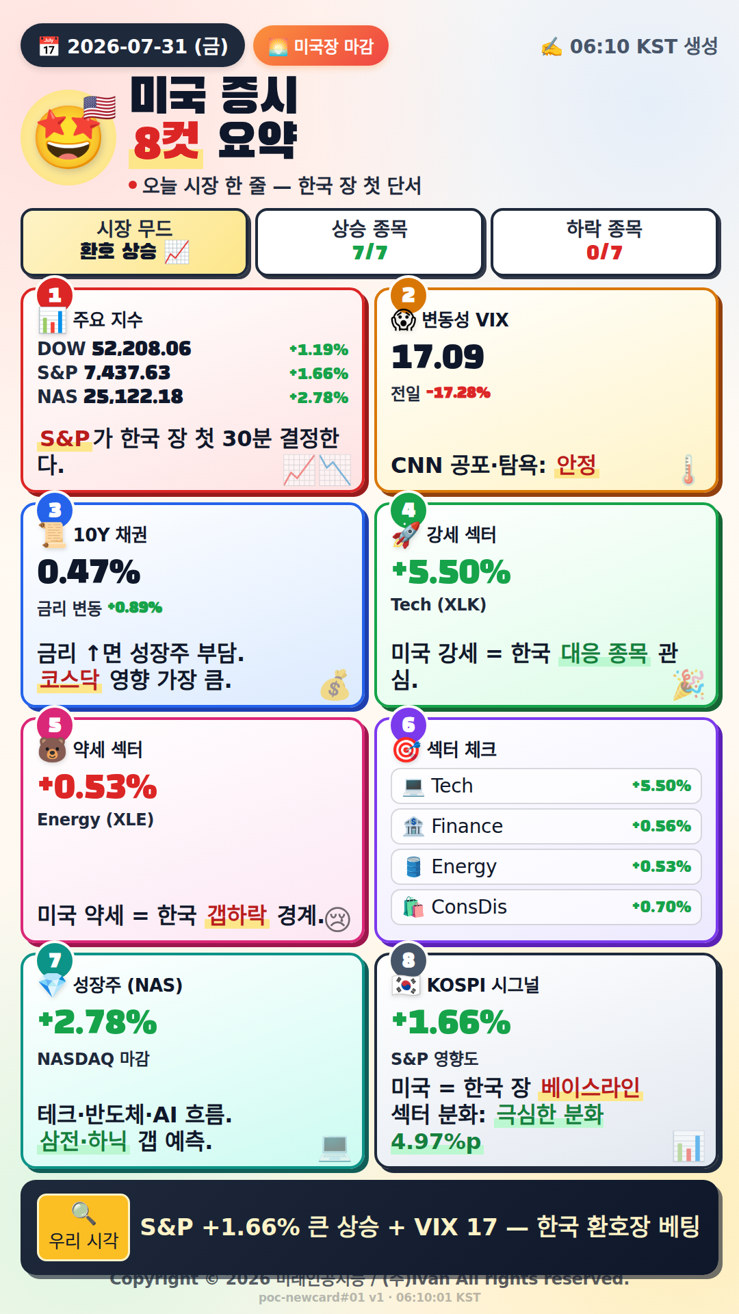
Task: Click the bear icon beside 약세 섹터
Action: tap(52, 749)
